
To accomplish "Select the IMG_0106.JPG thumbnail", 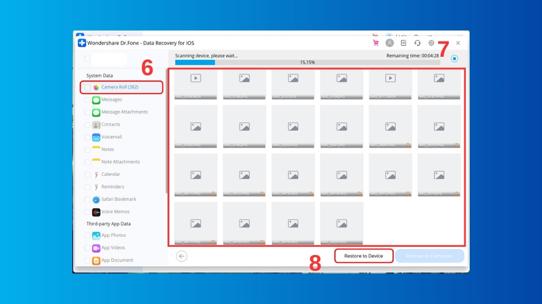I will coord(244,84).
